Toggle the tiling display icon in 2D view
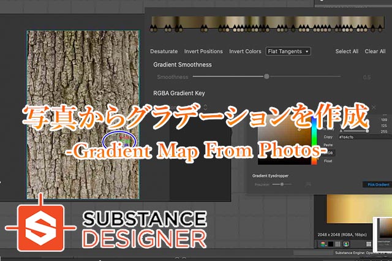Viewport: 392px width, 261px height. [337, 244]
